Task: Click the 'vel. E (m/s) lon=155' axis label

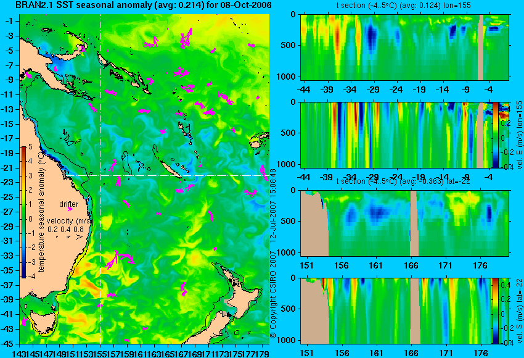Action: click(x=520, y=135)
